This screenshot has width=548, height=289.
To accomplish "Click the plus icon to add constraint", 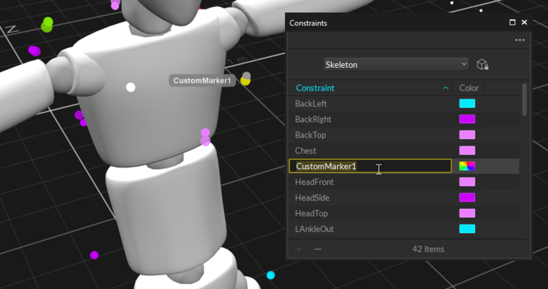I will [299, 249].
